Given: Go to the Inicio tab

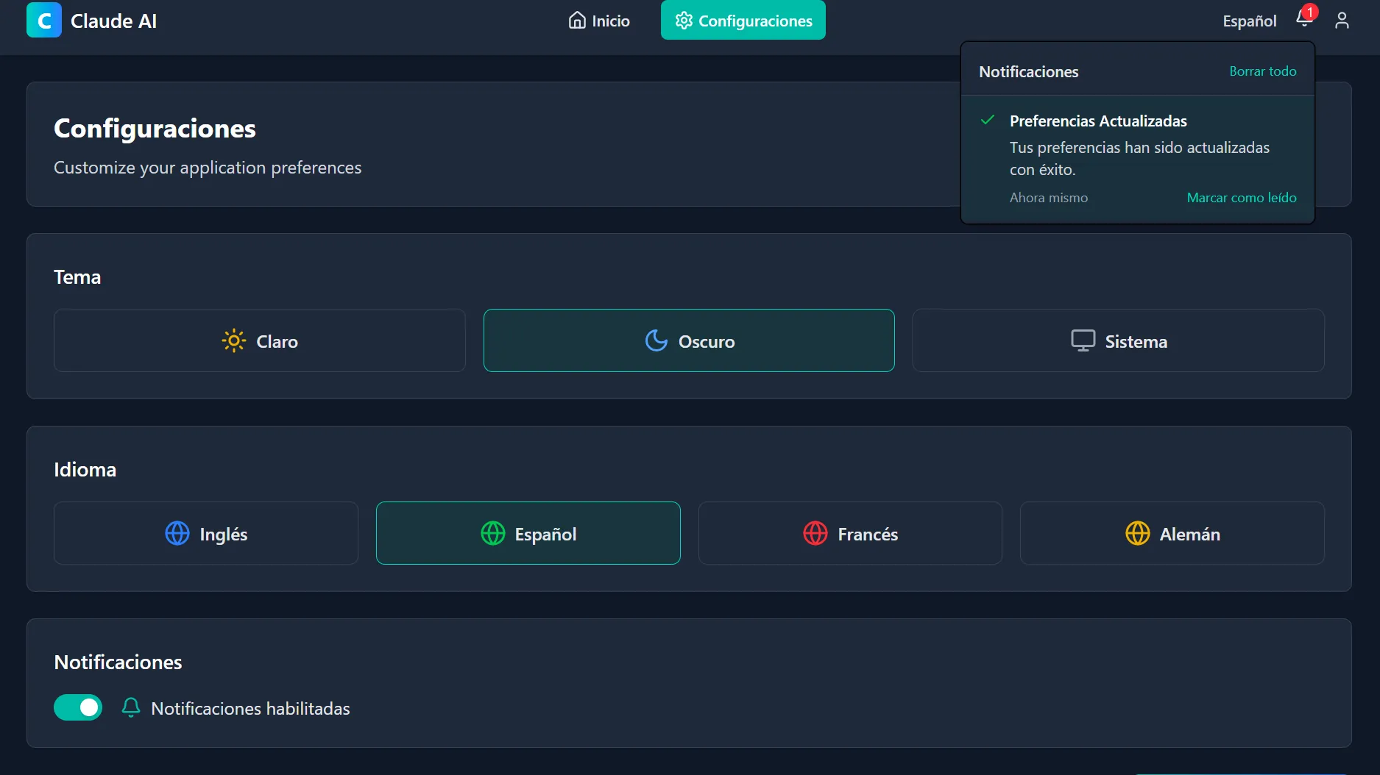Looking at the screenshot, I should tap(599, 21).
